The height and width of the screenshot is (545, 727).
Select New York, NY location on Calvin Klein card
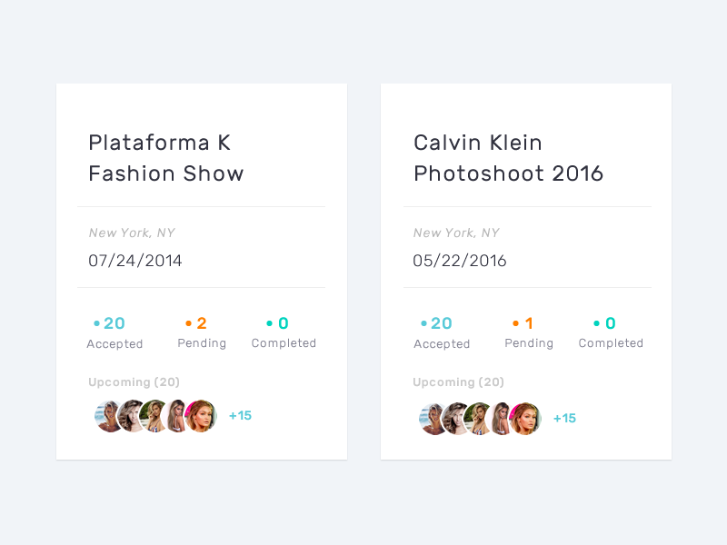[x=456, y=233]
